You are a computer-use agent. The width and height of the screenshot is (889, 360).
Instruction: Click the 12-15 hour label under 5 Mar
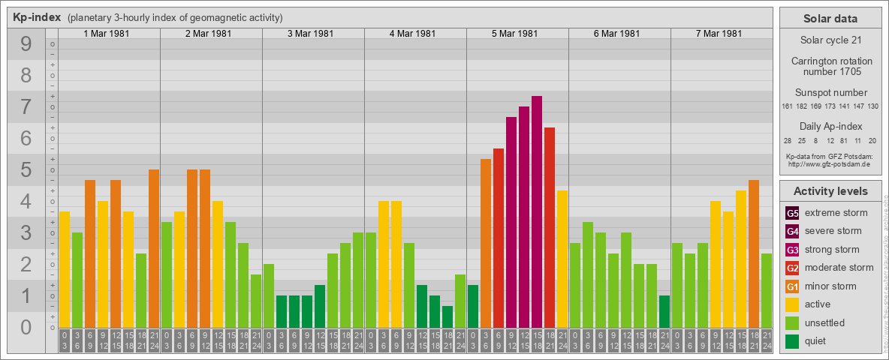524,341
